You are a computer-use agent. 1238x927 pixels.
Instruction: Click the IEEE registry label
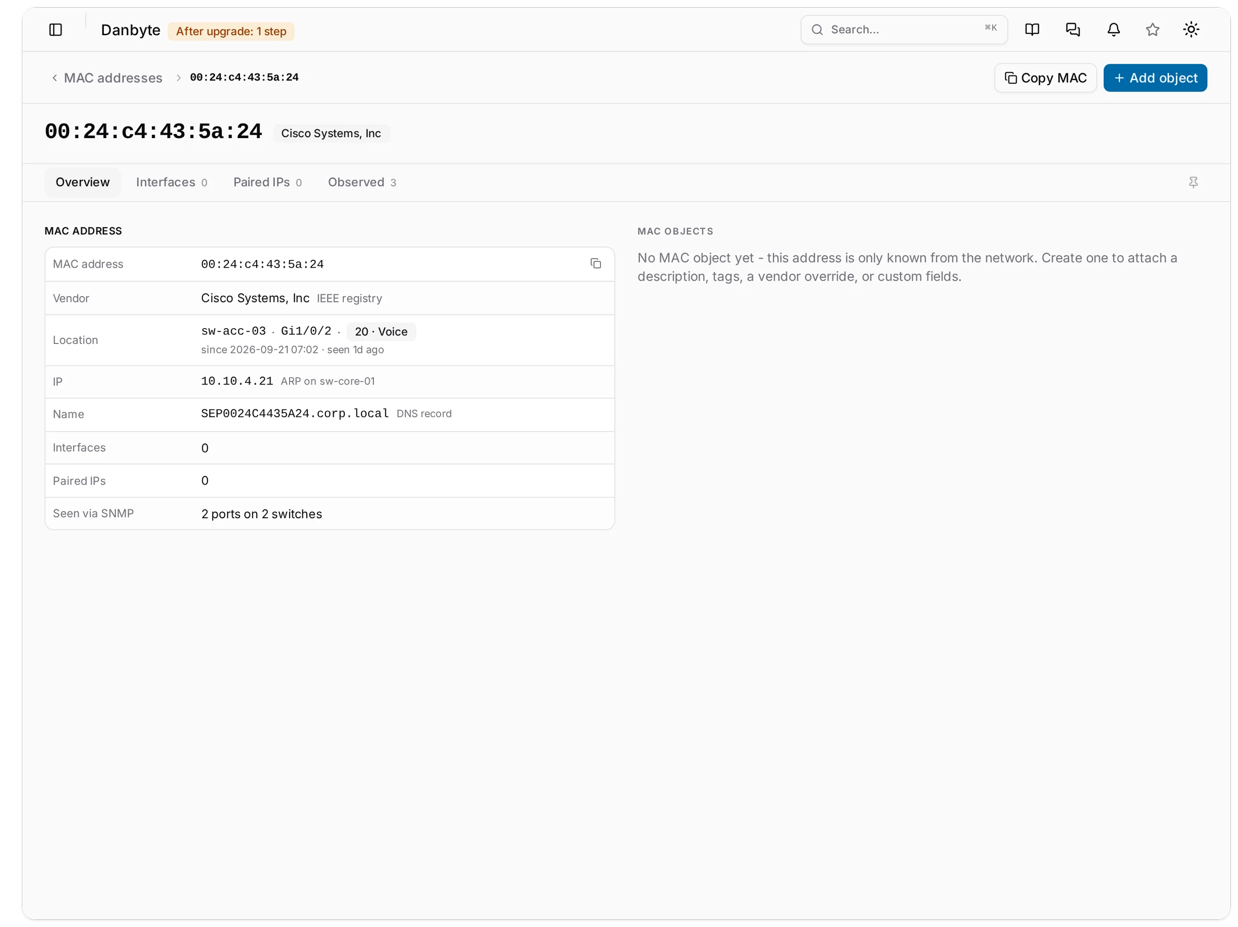[x=349, y=298]
